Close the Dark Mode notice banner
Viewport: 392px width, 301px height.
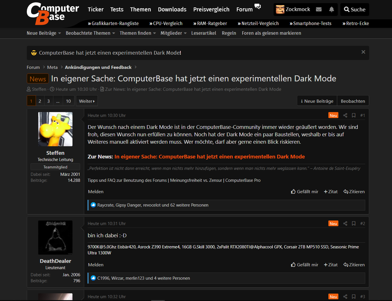(363, 52)
